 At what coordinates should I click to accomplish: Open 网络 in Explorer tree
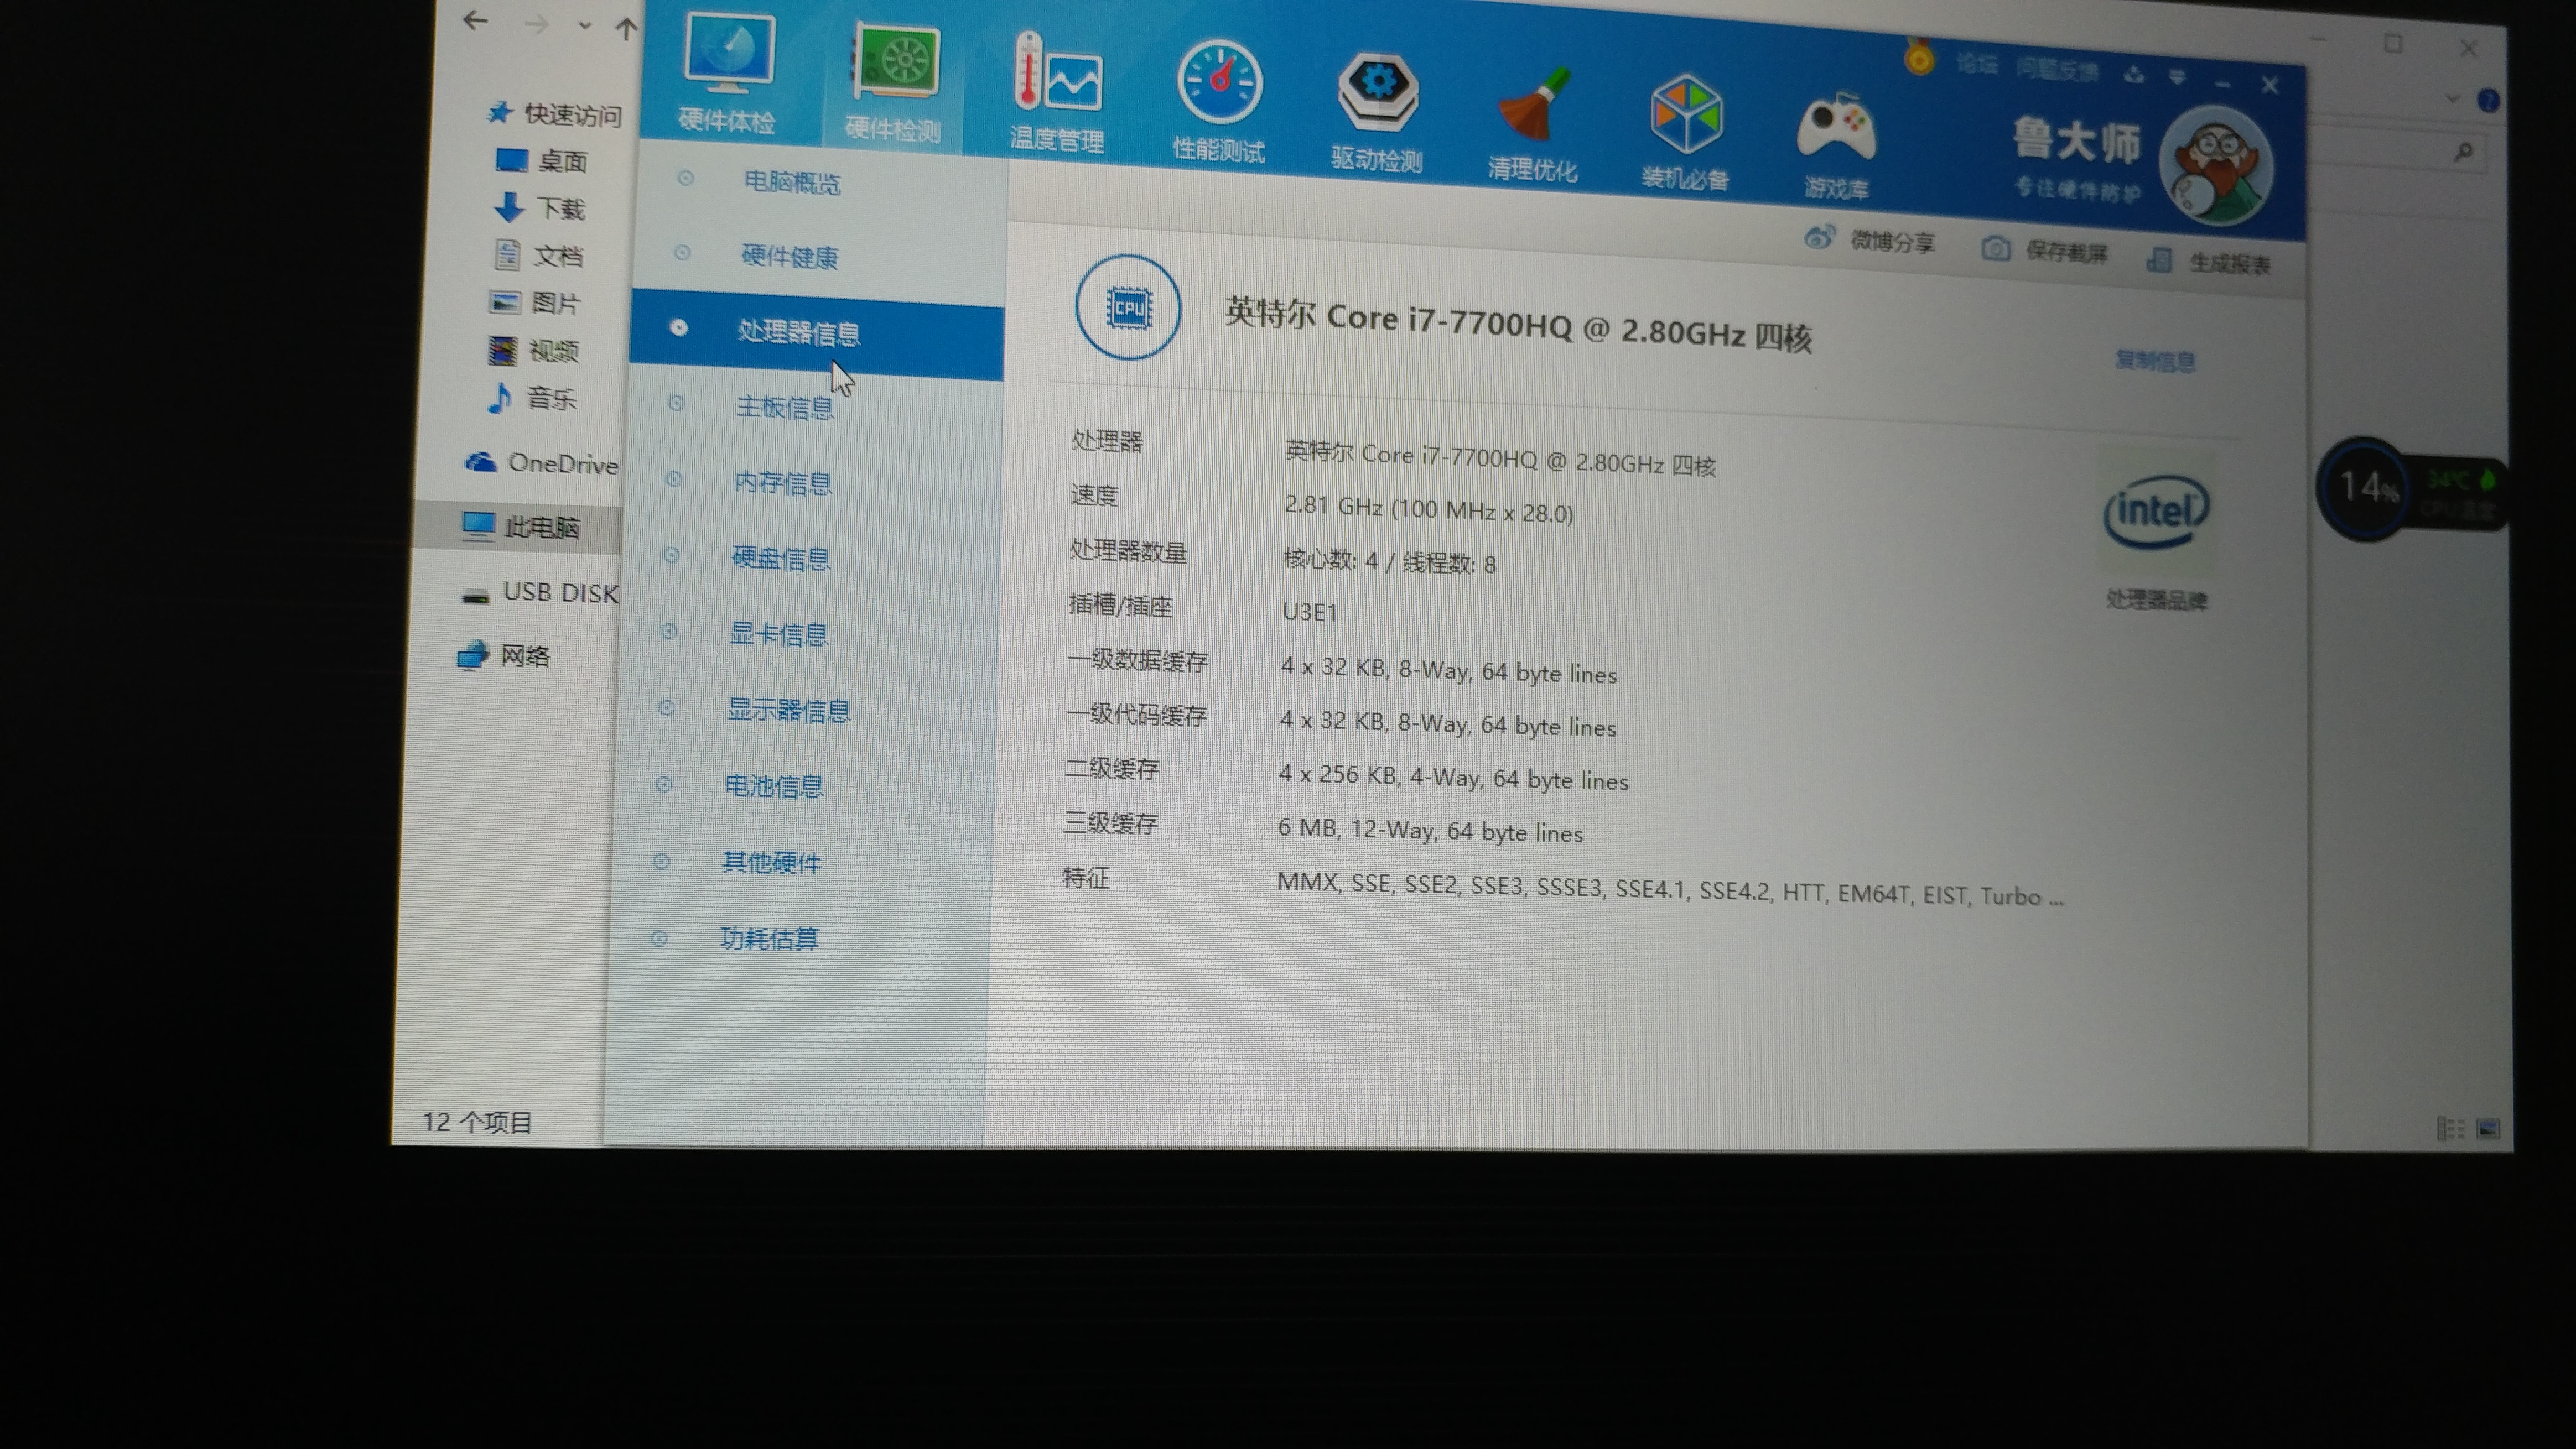coord(504,655)
